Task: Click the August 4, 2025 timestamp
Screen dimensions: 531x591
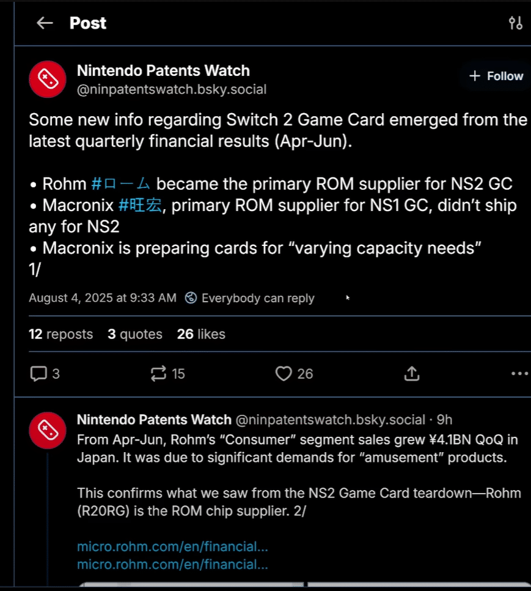Action: click(x=103, y=298)
